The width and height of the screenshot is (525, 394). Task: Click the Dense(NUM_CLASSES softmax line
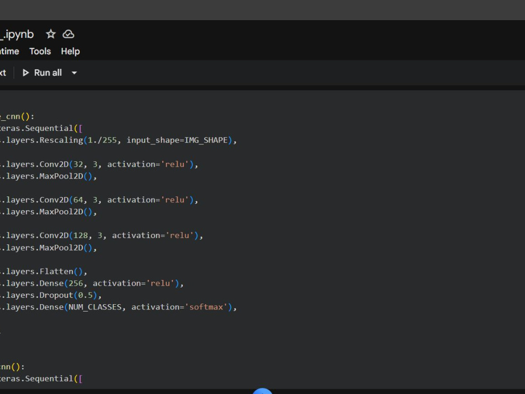(118, 307)
